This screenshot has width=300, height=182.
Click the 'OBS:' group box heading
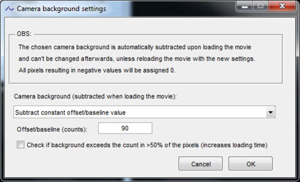(24, 34)
